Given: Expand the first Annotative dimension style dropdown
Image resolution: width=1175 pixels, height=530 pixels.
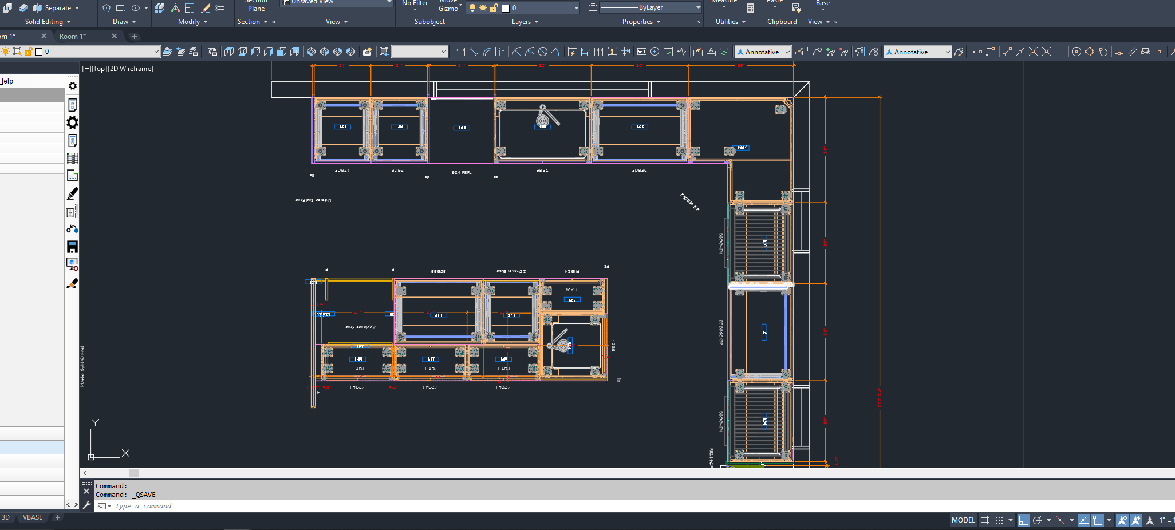Looking at the screenshot, I should click(787, 52).
